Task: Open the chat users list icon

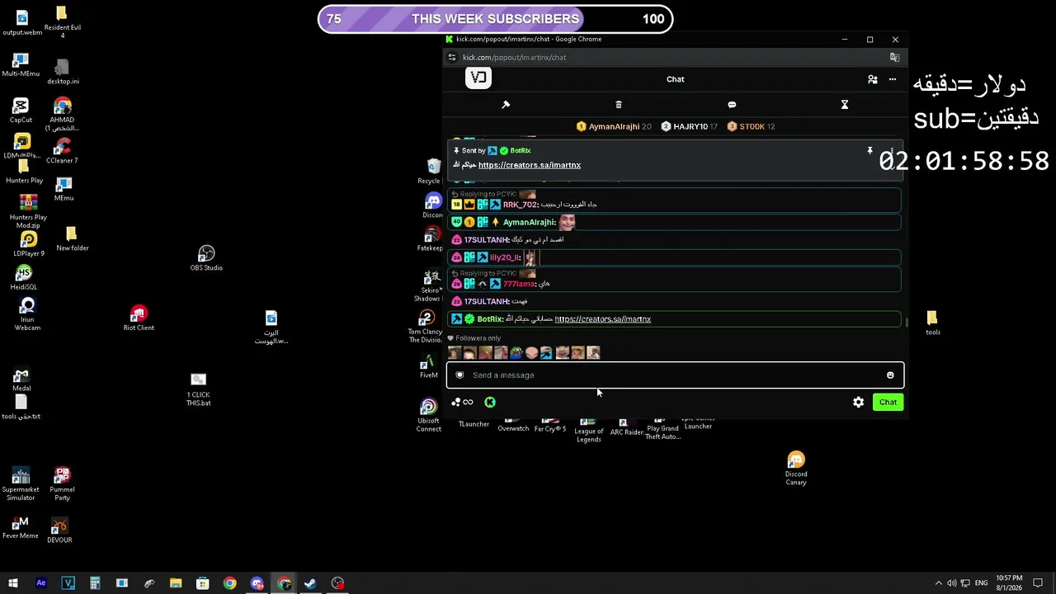Action: point(872,79)
